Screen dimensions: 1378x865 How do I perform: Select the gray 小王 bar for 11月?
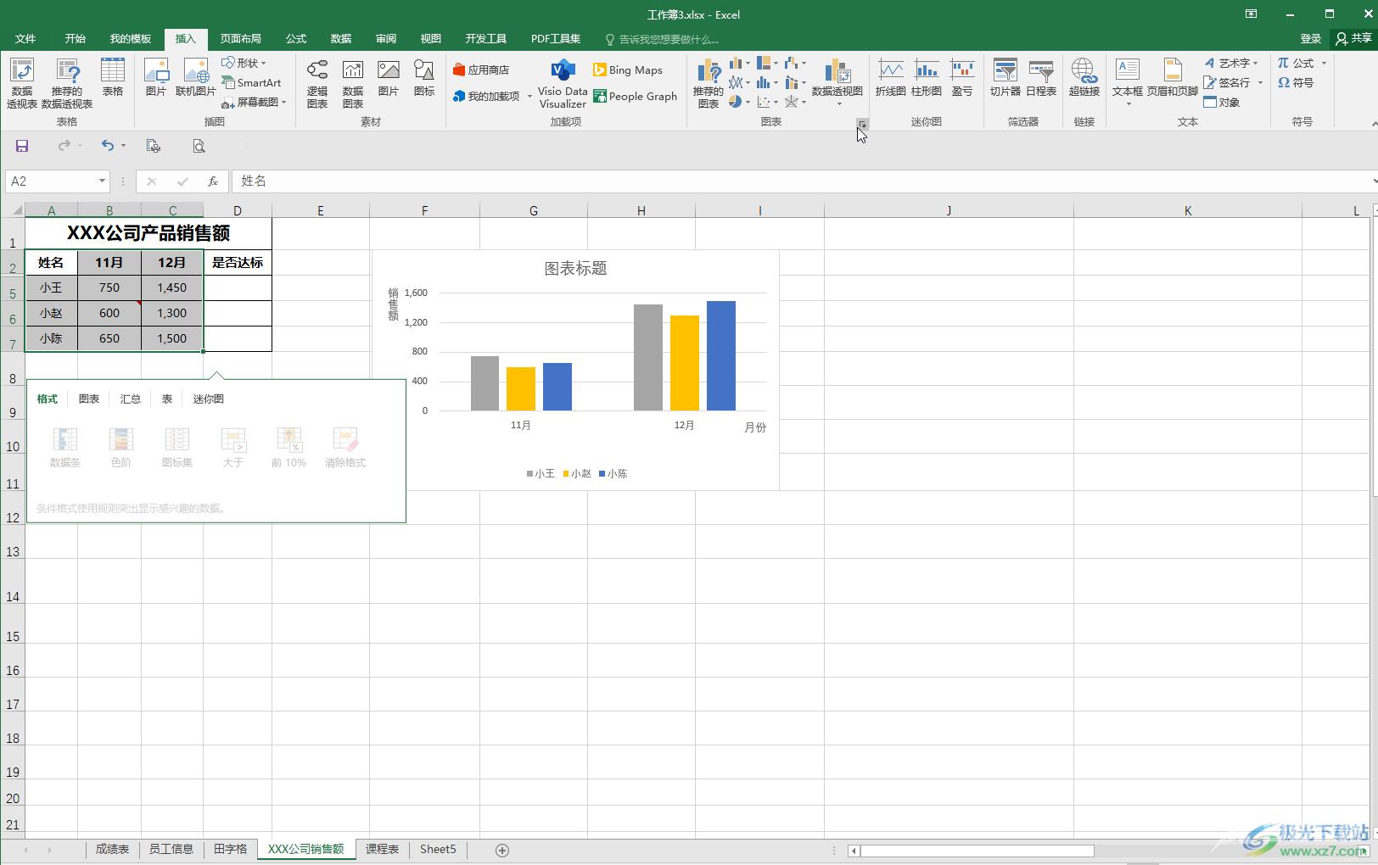tap(485, 383)
